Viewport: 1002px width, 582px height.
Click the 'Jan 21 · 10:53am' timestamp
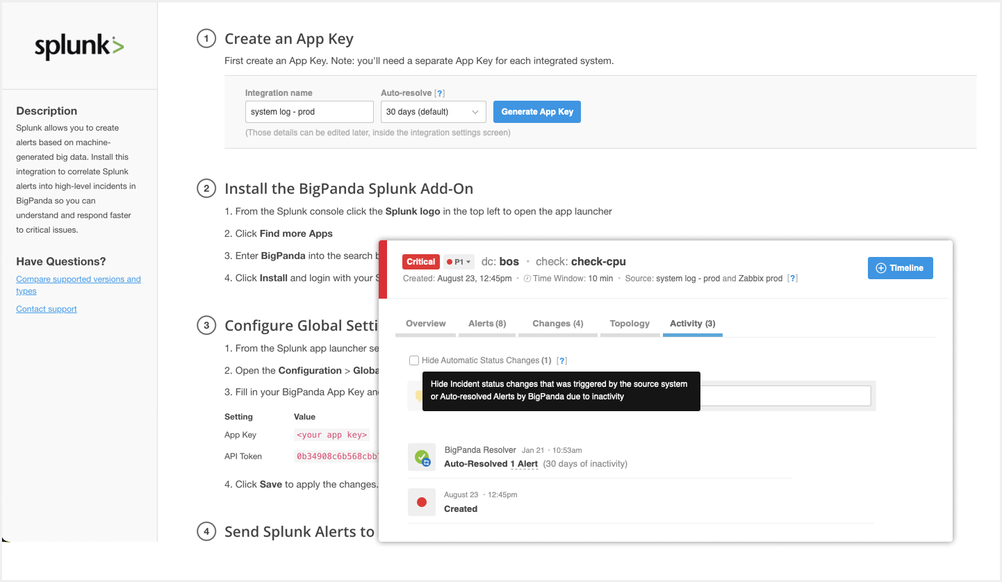[x=552, y=451]
